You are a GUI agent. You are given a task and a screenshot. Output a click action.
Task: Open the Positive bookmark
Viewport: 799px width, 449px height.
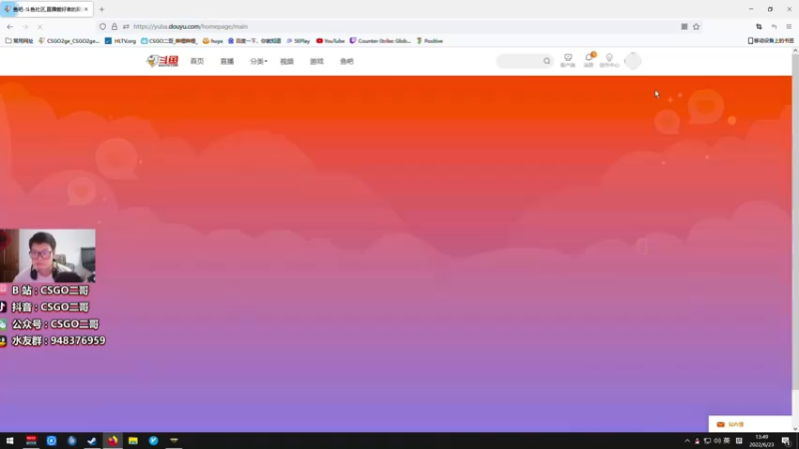[x=429, y=41]
